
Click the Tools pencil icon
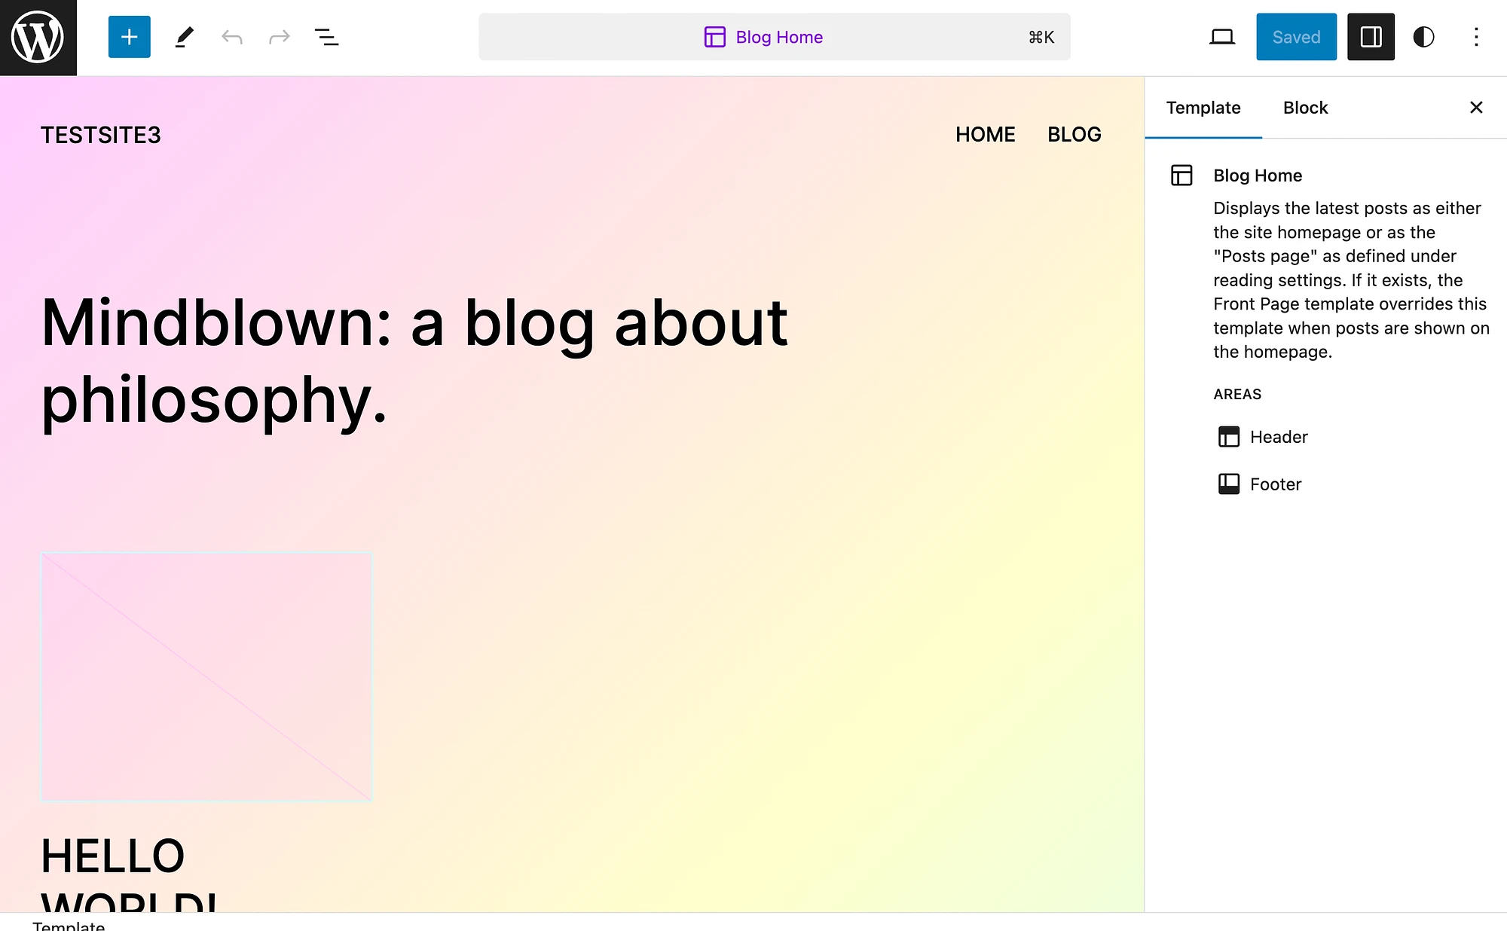[x=183, y=37]
